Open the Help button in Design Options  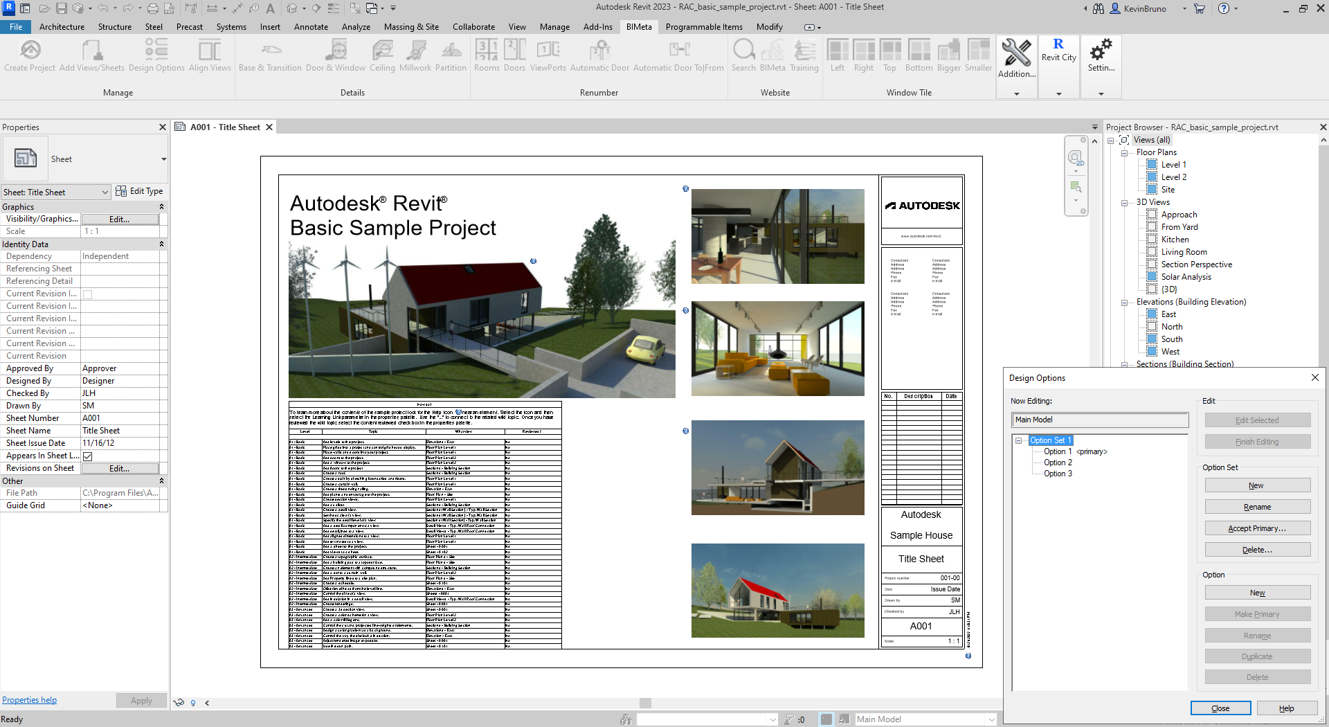click(x=1286, y=708)
